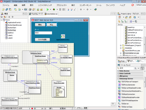146x110 pixels.
Task: Click the Save floppy disk toolbar icon
Action: pos(25,10)
